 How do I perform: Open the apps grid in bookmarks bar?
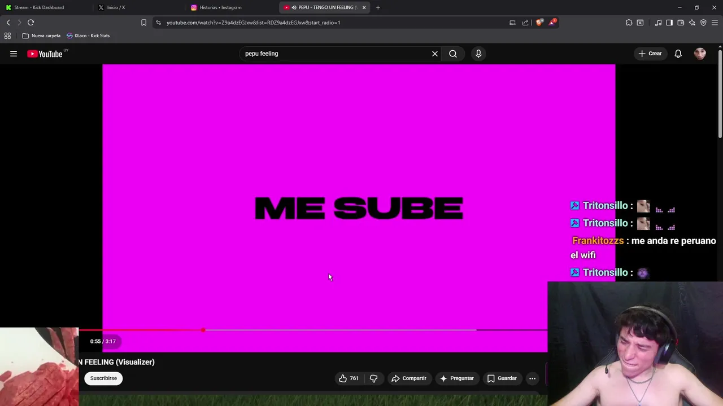click(7, 36)
